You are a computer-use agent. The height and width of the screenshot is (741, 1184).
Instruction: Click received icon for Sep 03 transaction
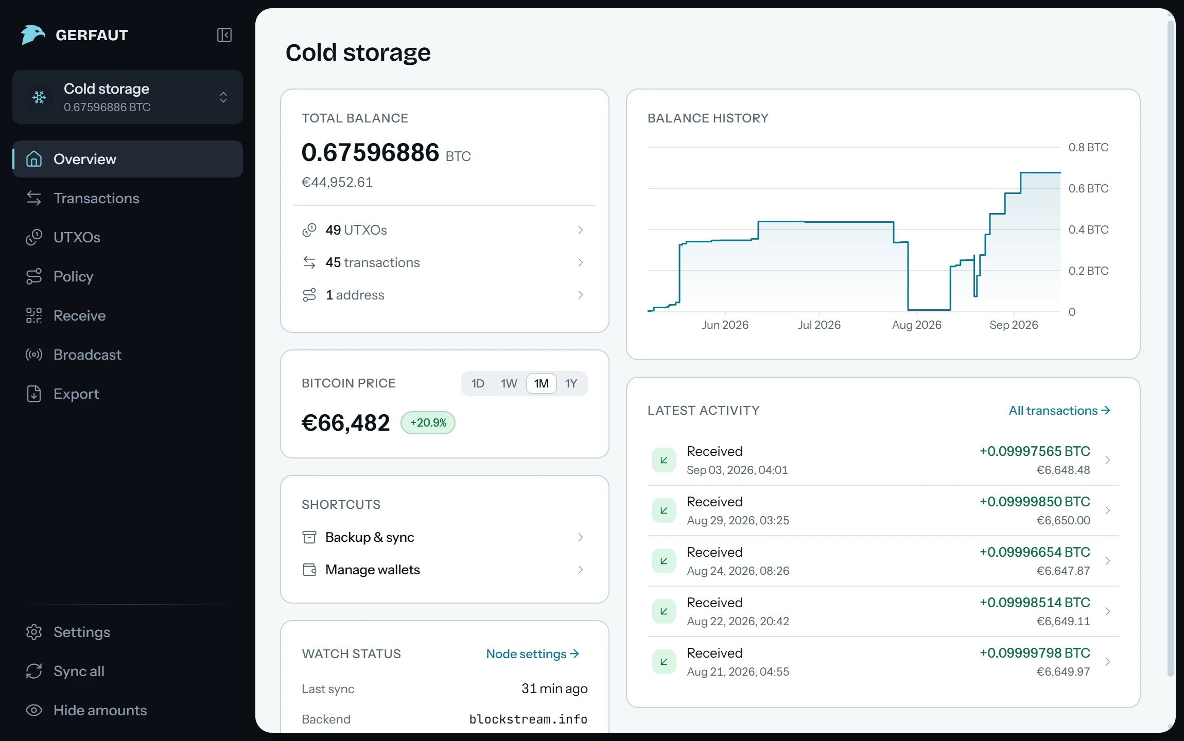coord(664,460)
